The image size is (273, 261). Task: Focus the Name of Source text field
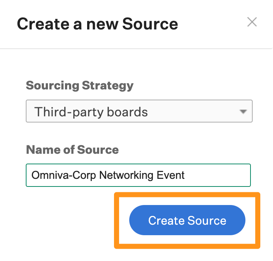tap(138, 175)
